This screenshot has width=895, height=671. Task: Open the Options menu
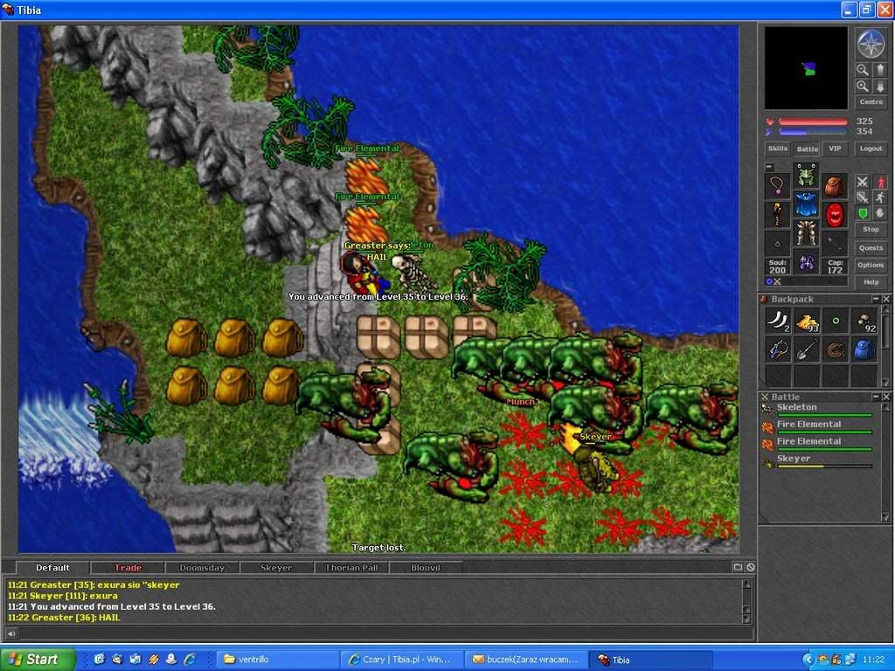click(x=871, y=265)
